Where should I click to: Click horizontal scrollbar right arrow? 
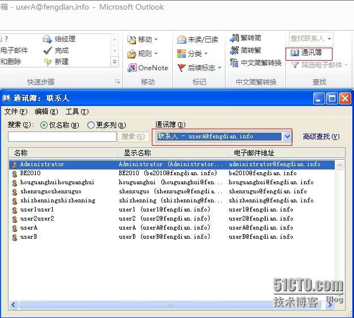click(330, 304)
